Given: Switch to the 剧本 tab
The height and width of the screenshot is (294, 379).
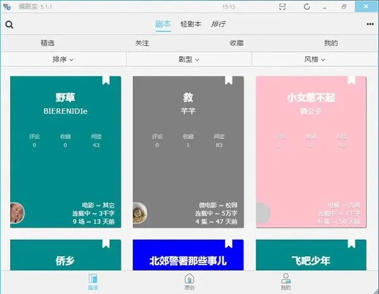Looking at the screenshot, I should coord(163,24).
